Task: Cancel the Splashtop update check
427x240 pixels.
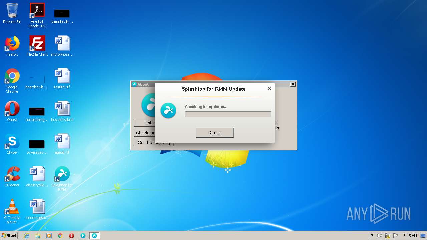Action: [x=215, y=132]
